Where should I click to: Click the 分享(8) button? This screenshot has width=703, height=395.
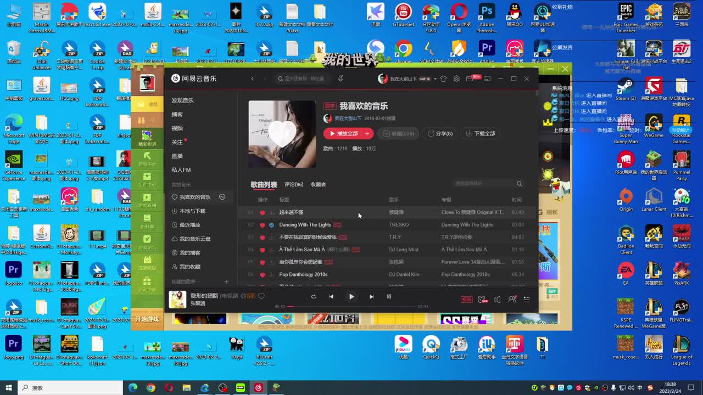440,133
